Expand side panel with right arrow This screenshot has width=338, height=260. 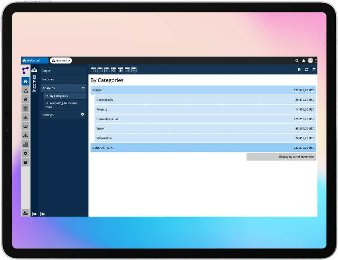click(x=34, y=214)
